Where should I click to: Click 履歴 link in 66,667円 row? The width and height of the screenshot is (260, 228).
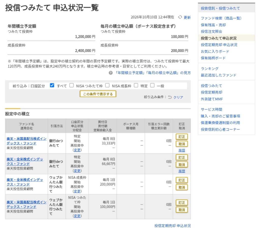[182, 171]
